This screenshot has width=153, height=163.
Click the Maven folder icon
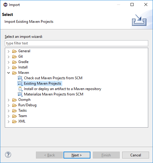14,73
